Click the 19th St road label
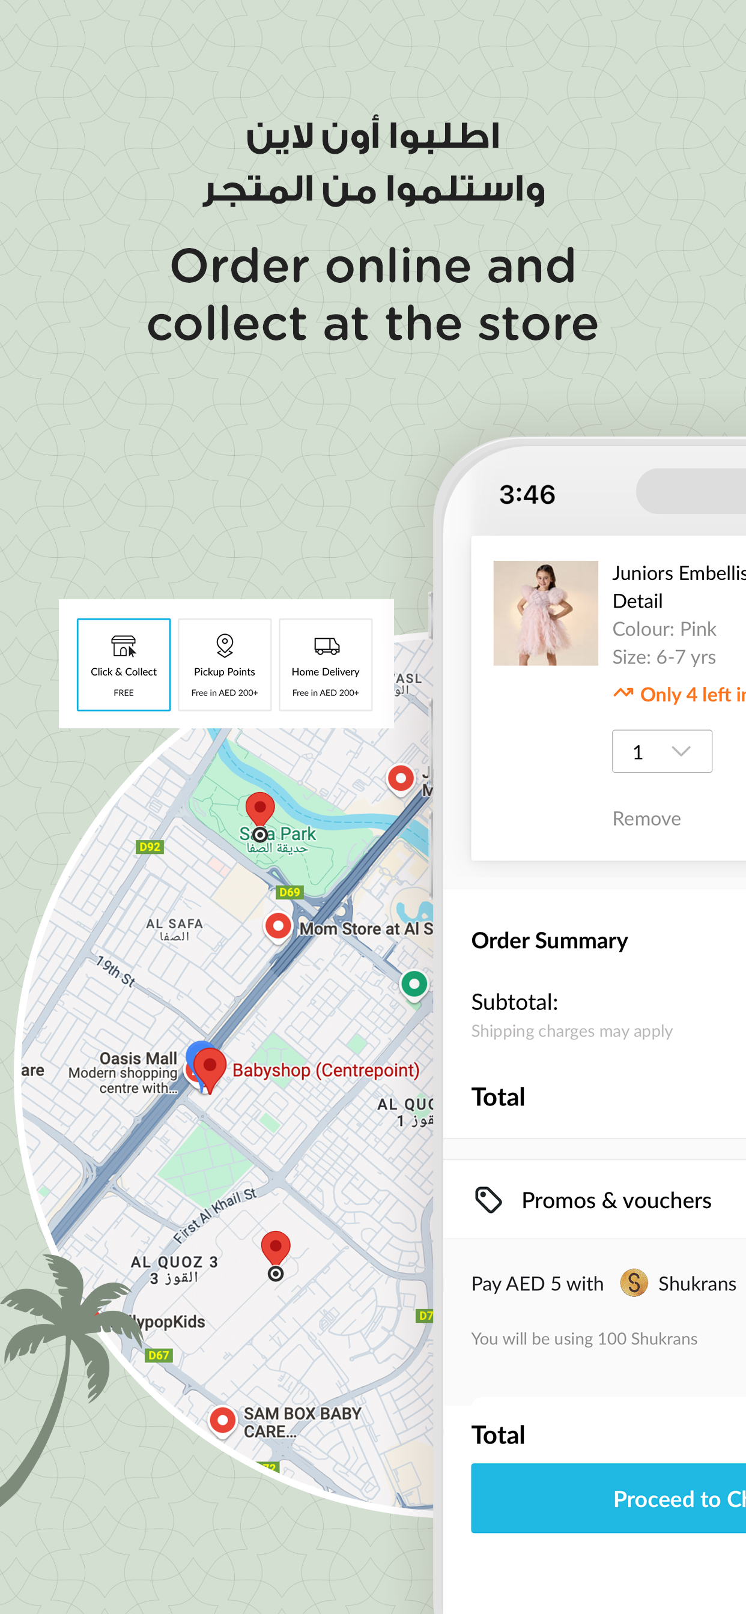This screenshot has width=746, height=1614. [x=115, y=971]
